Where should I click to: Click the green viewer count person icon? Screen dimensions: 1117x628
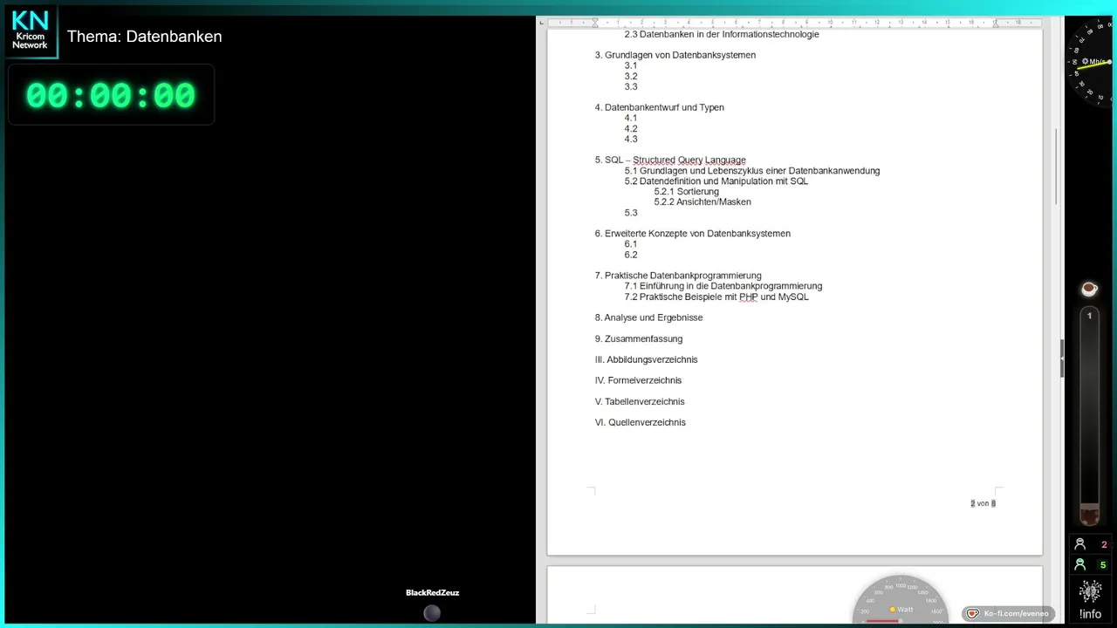[x=1079, y=565]
